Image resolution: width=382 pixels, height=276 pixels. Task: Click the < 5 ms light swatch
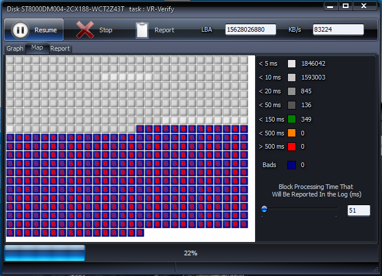click(x=291, y=63)
